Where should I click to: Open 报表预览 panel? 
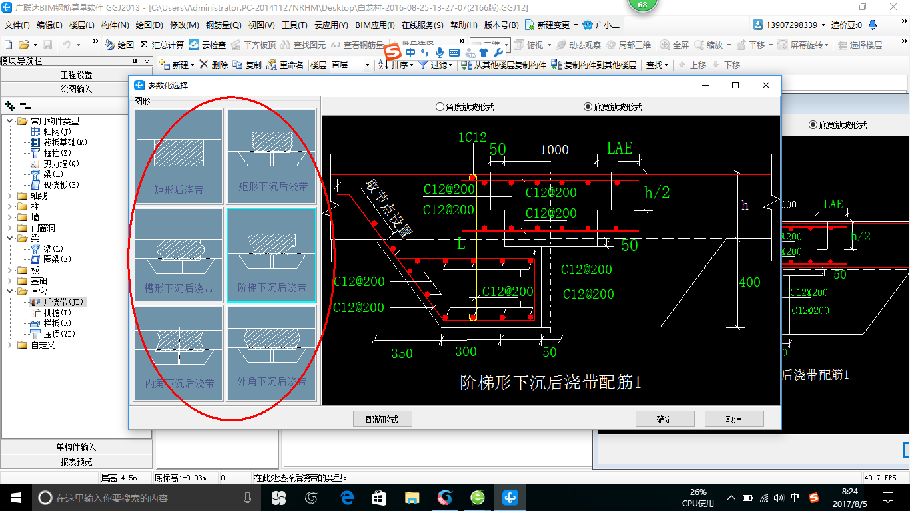click(x=76, y=462)
